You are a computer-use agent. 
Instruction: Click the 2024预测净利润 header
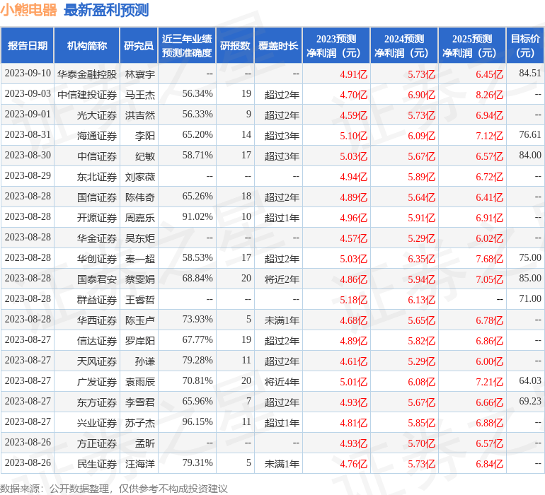(404, 45)
